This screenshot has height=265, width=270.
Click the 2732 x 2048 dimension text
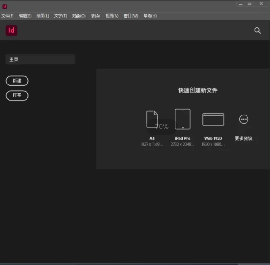pos(182,144)
